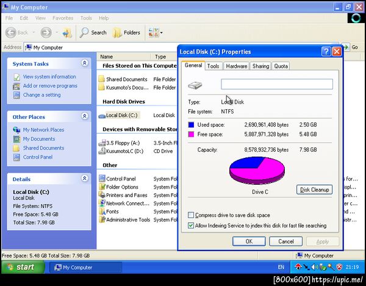Open Shared Documents link in Other Places
366x286 pixels.
coord(43,148)
